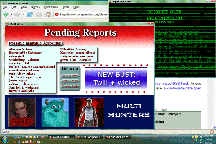Select the 'gcwca_4_life + Kemmler' entry
The image size is (216, 144).
coord(76,60)
